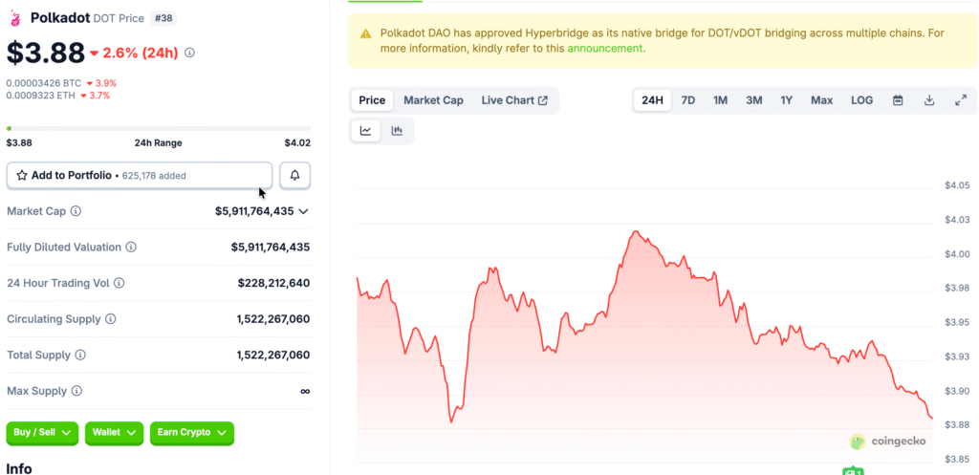Click the 2.6% (24h) change text
Screen dimensions: 979x475
tap(141, 54)
